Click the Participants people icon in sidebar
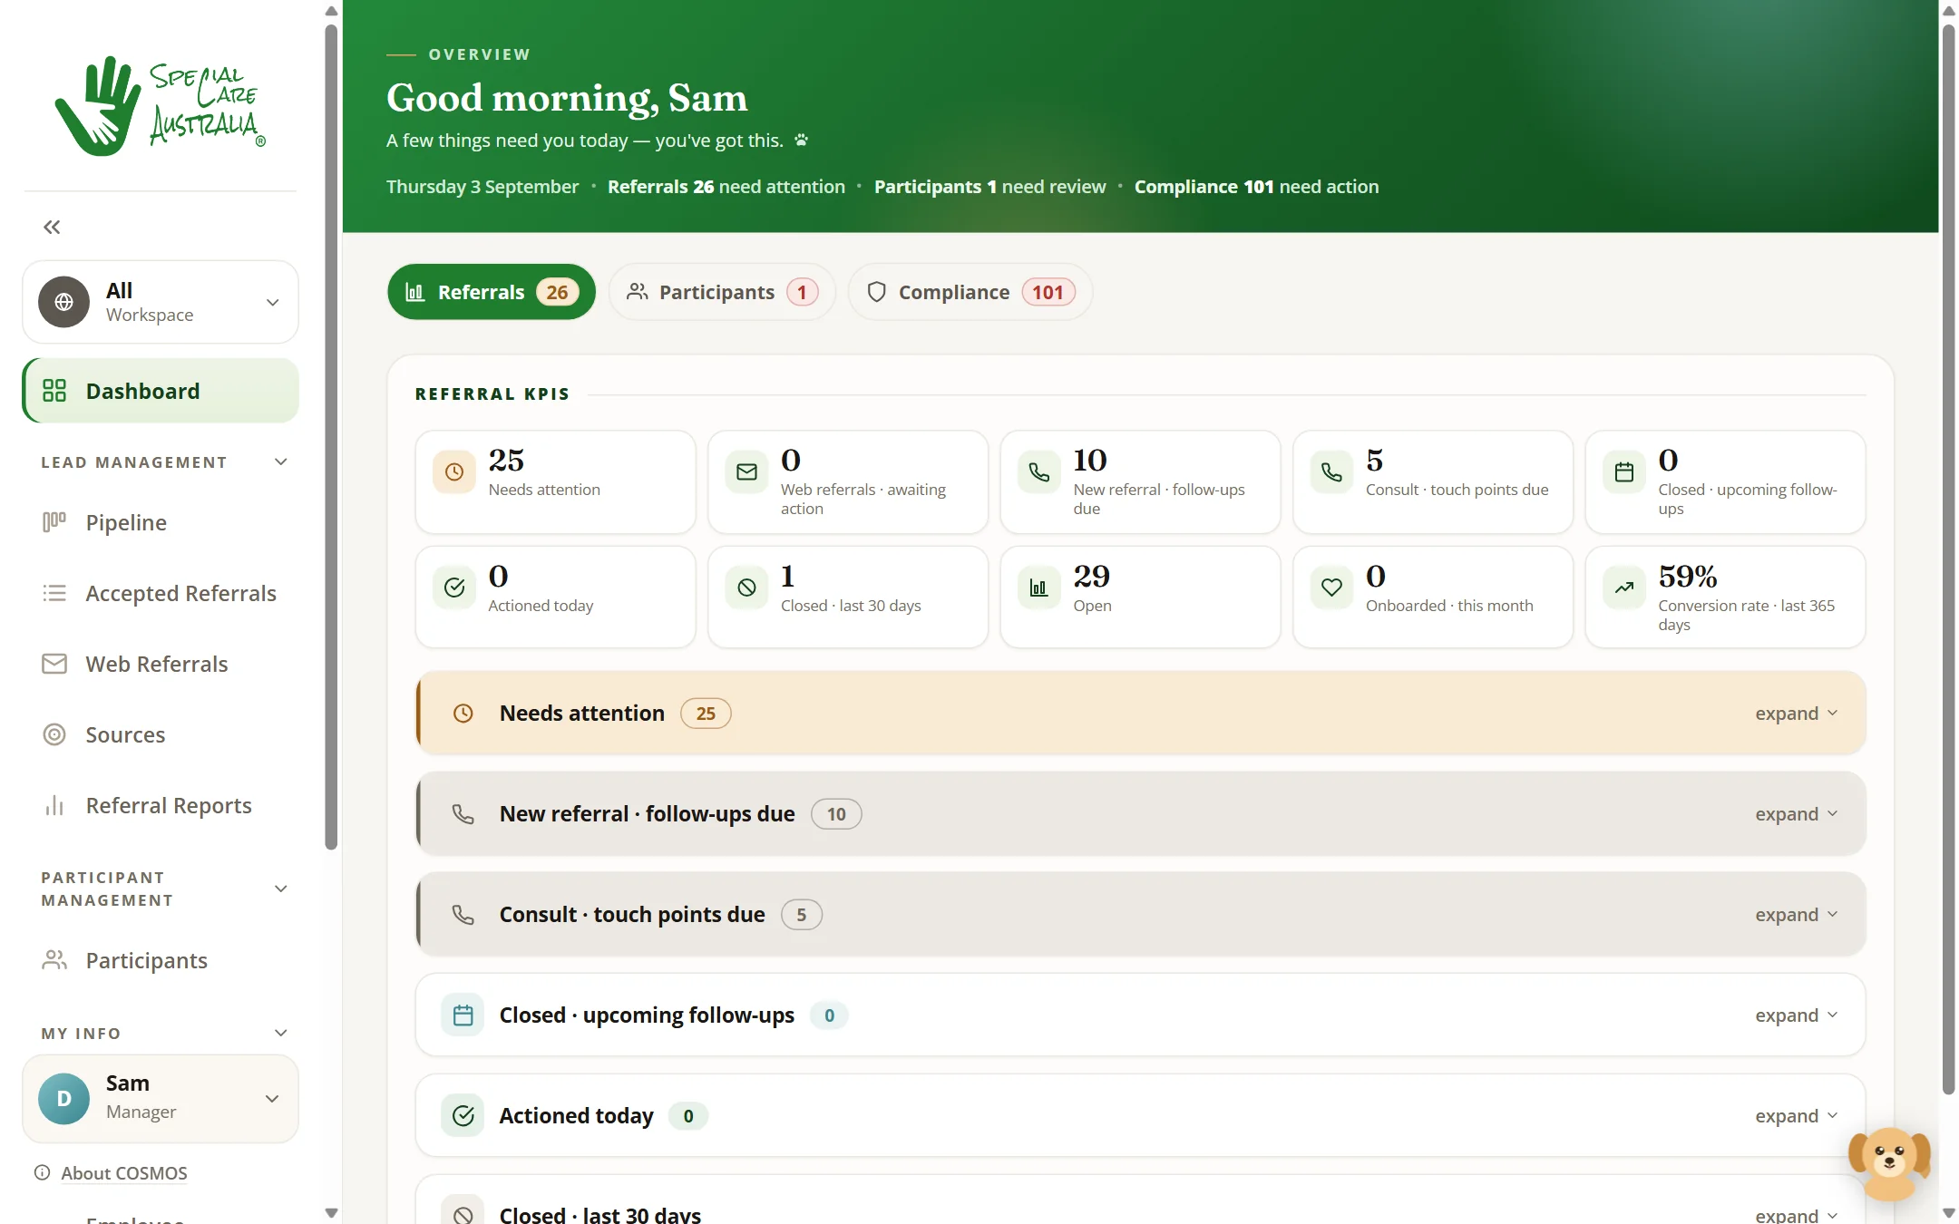This screenshot has height=1224, width=1959. [54, 960]
